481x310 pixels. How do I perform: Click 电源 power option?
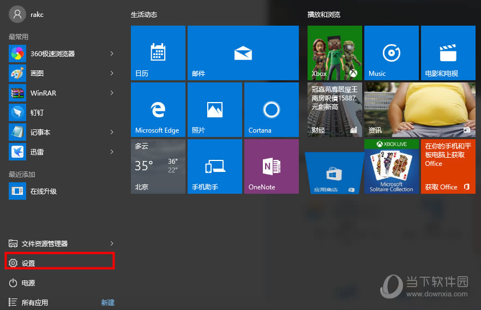[x=22, y=283]
